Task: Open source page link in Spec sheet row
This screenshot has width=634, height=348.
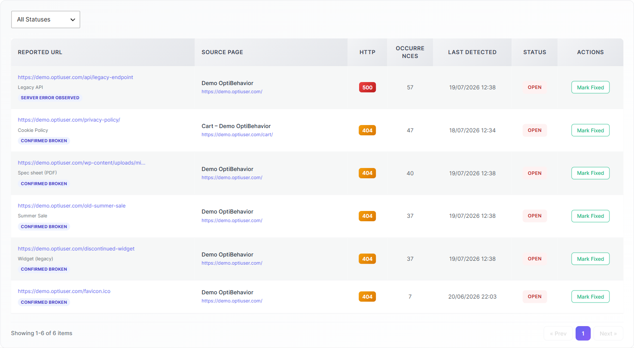Action: tap(232, 177)
